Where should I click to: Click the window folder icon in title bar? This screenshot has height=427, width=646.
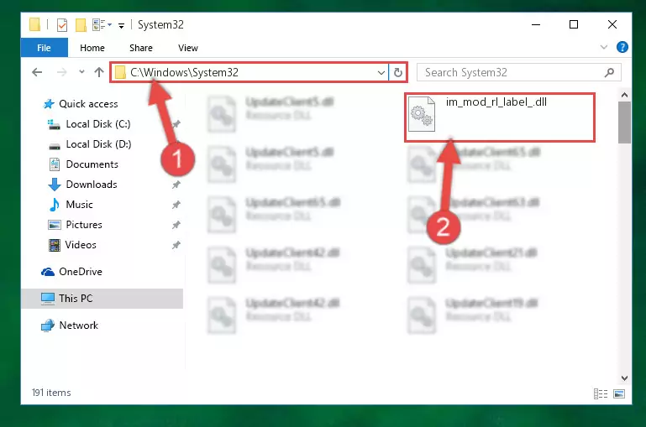coord(35,24)
